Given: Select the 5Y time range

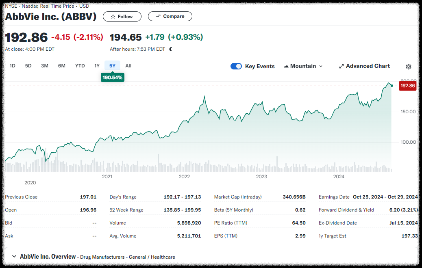Looking at the screenshot, I should coord(112,66).
